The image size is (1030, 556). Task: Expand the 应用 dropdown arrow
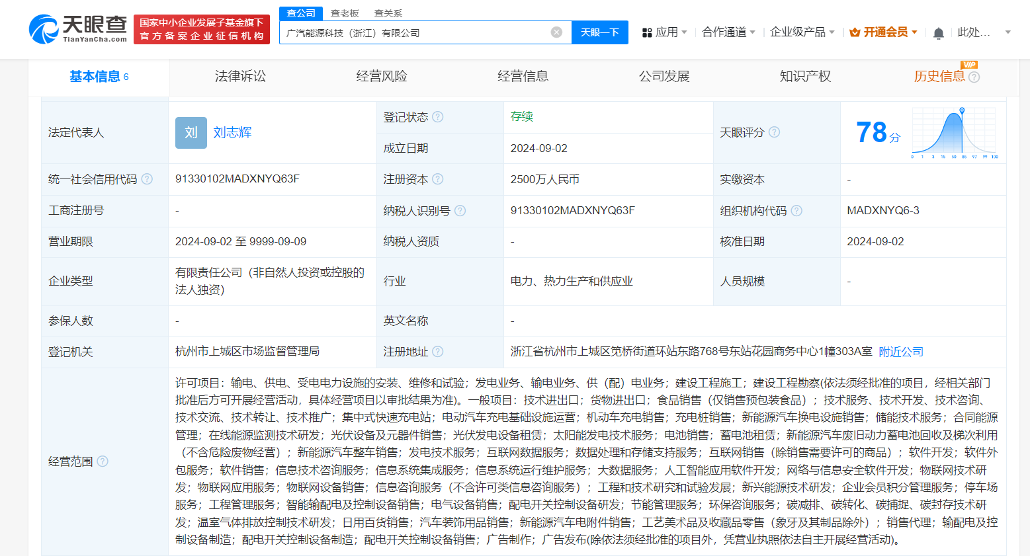pos(683,32)
